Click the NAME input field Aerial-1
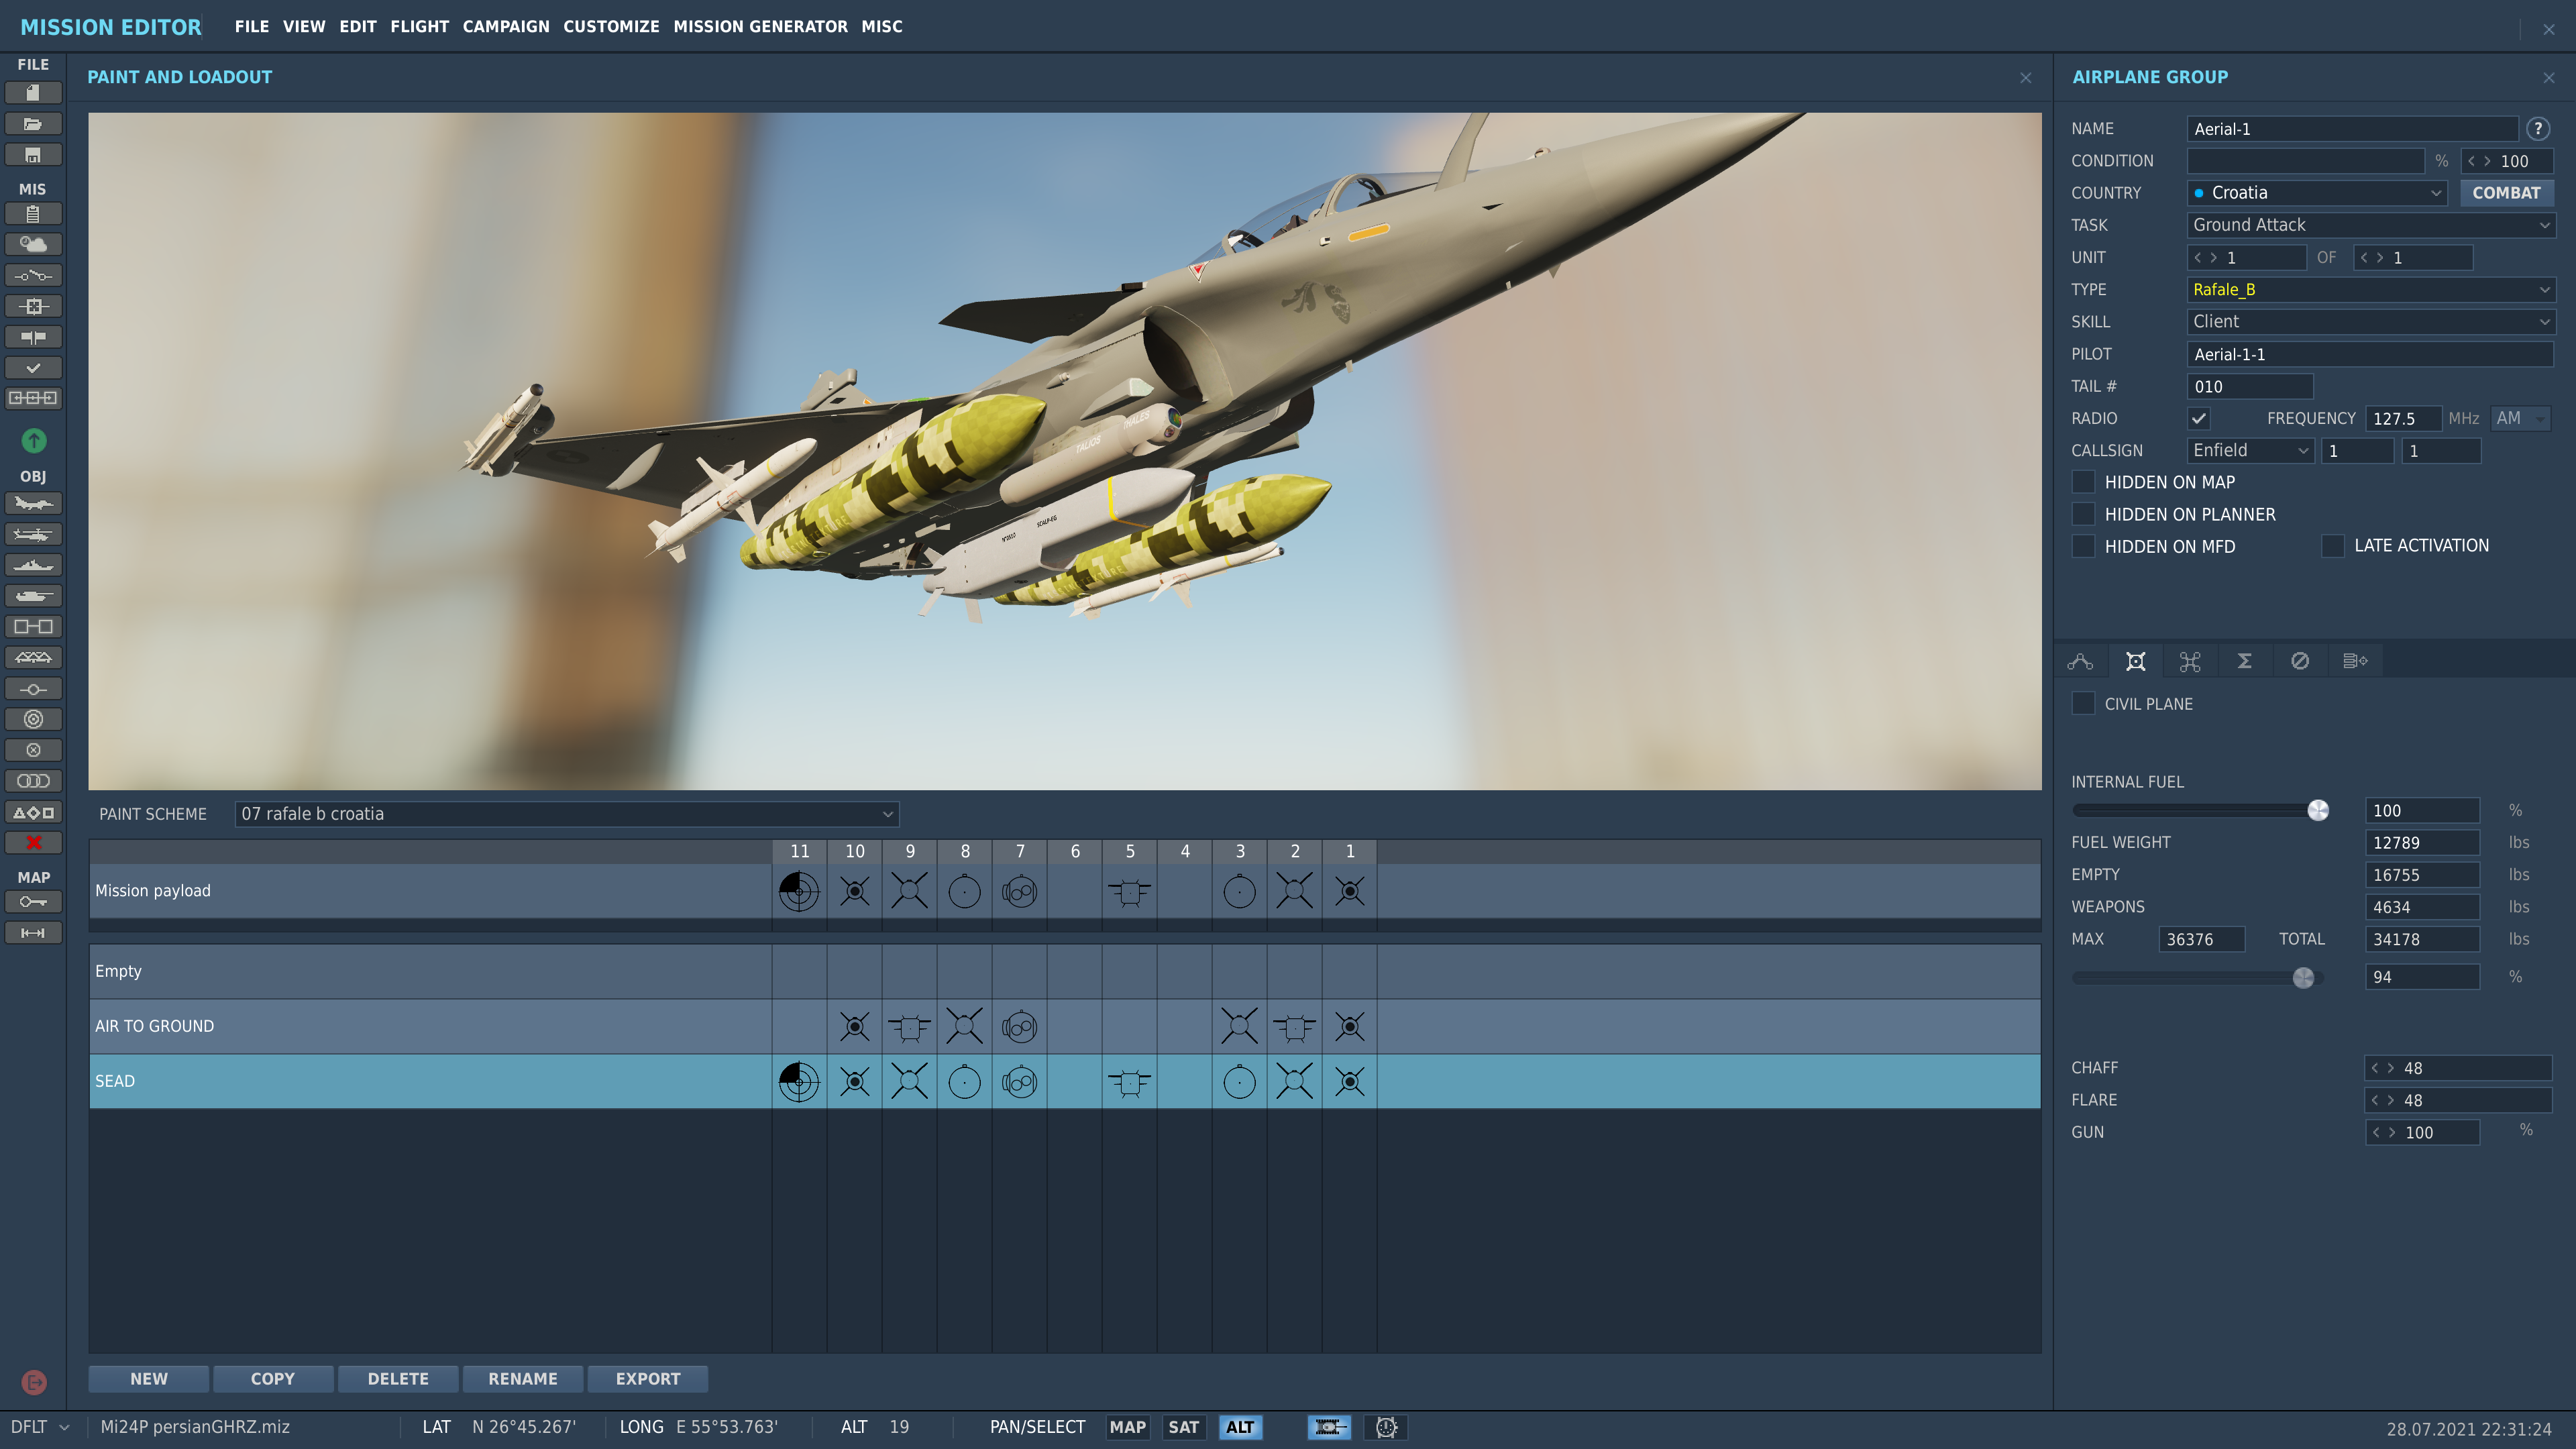The width and height of the screenshot is (2576, 1449). pos(2352,129)
